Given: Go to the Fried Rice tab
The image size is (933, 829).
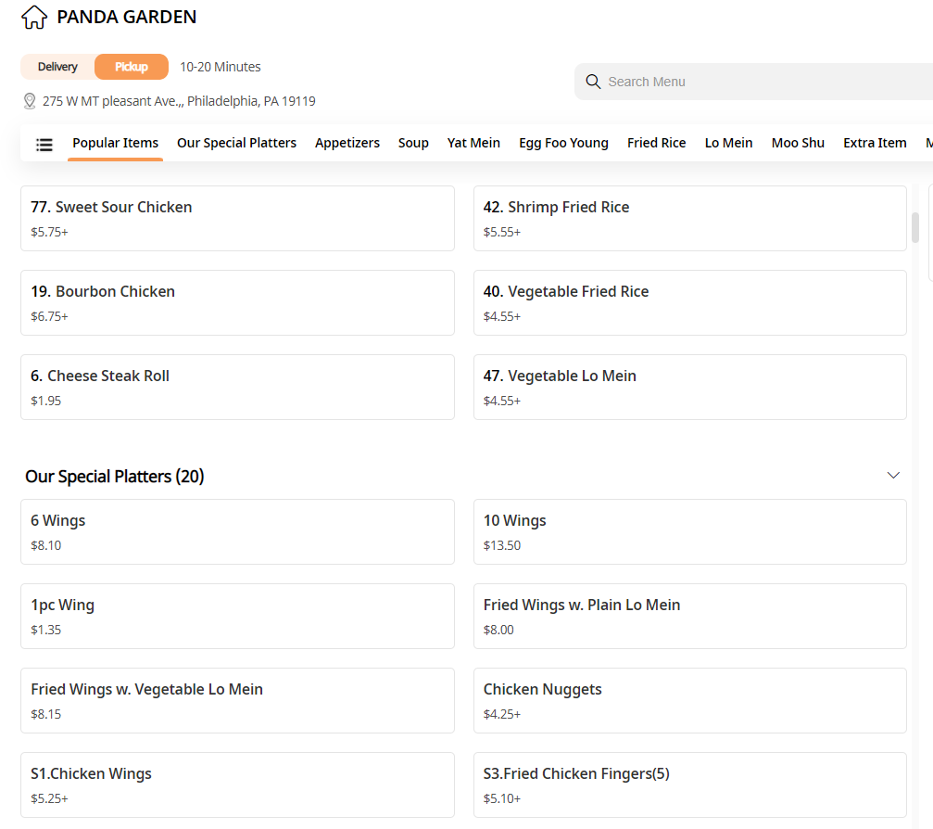Looking at the screenshot, I should point(656,143).
